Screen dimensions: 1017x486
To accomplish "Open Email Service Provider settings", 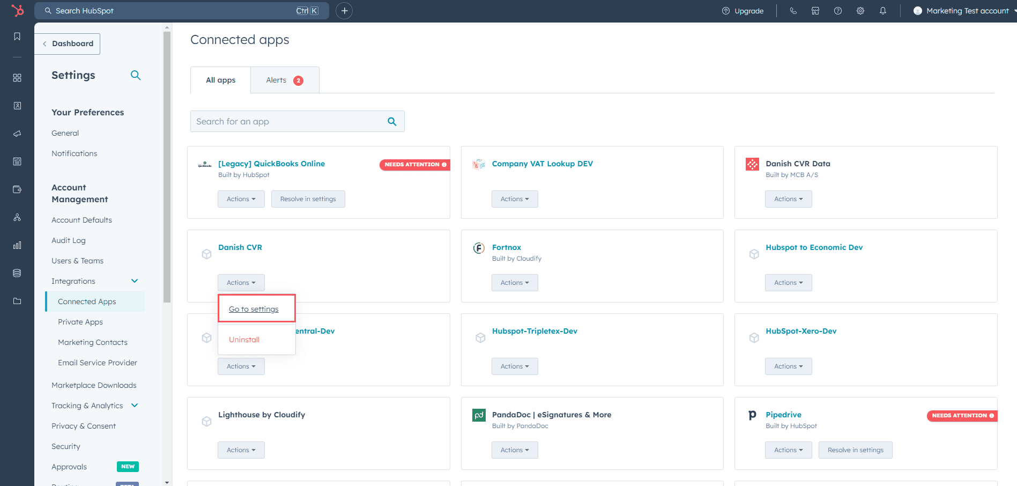I will (x=98, y=363).
